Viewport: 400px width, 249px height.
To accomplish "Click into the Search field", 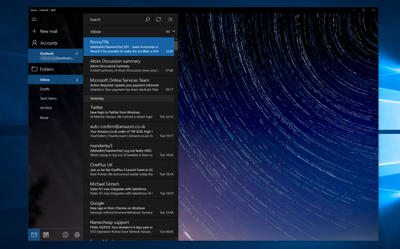I will [x=114, y=19].
